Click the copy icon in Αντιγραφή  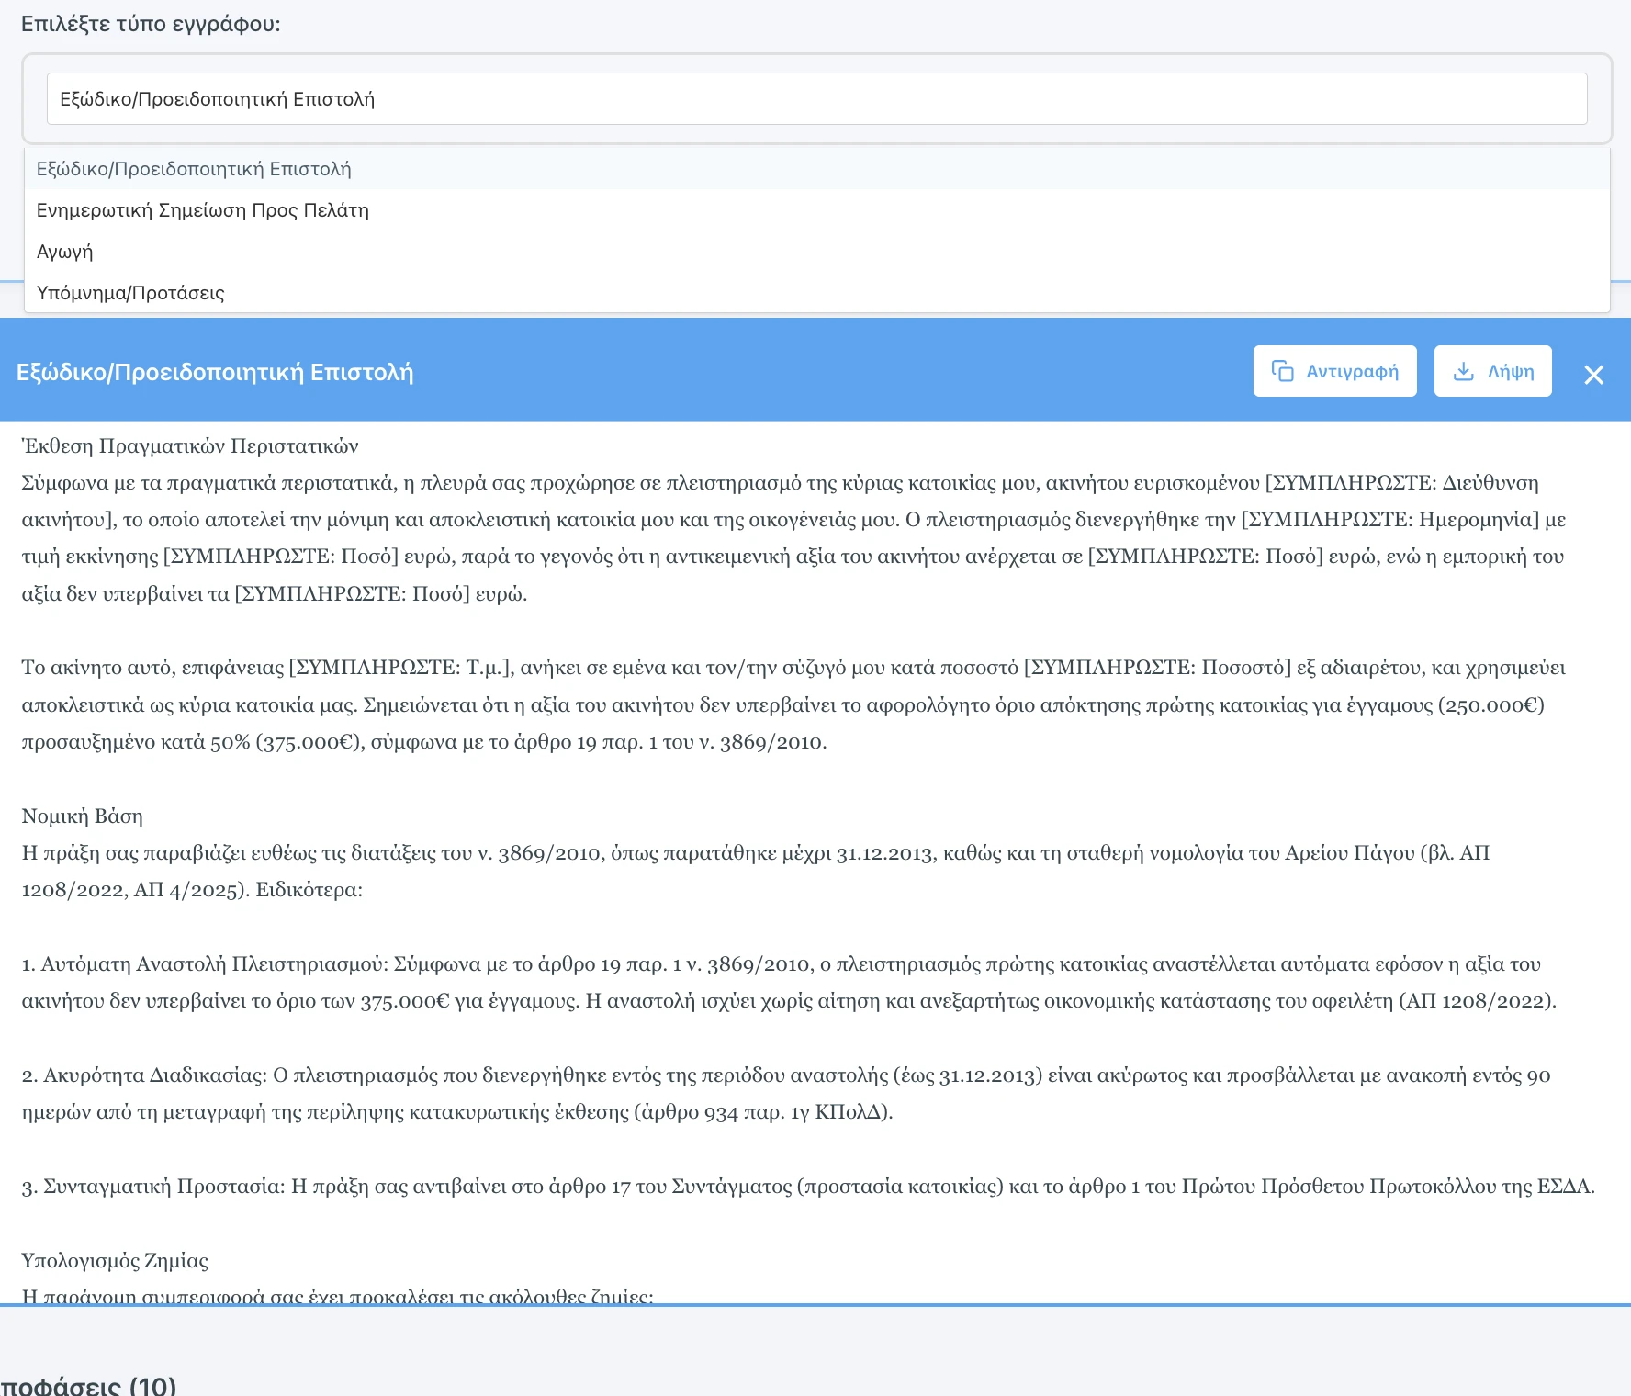tap(1282, 371)
